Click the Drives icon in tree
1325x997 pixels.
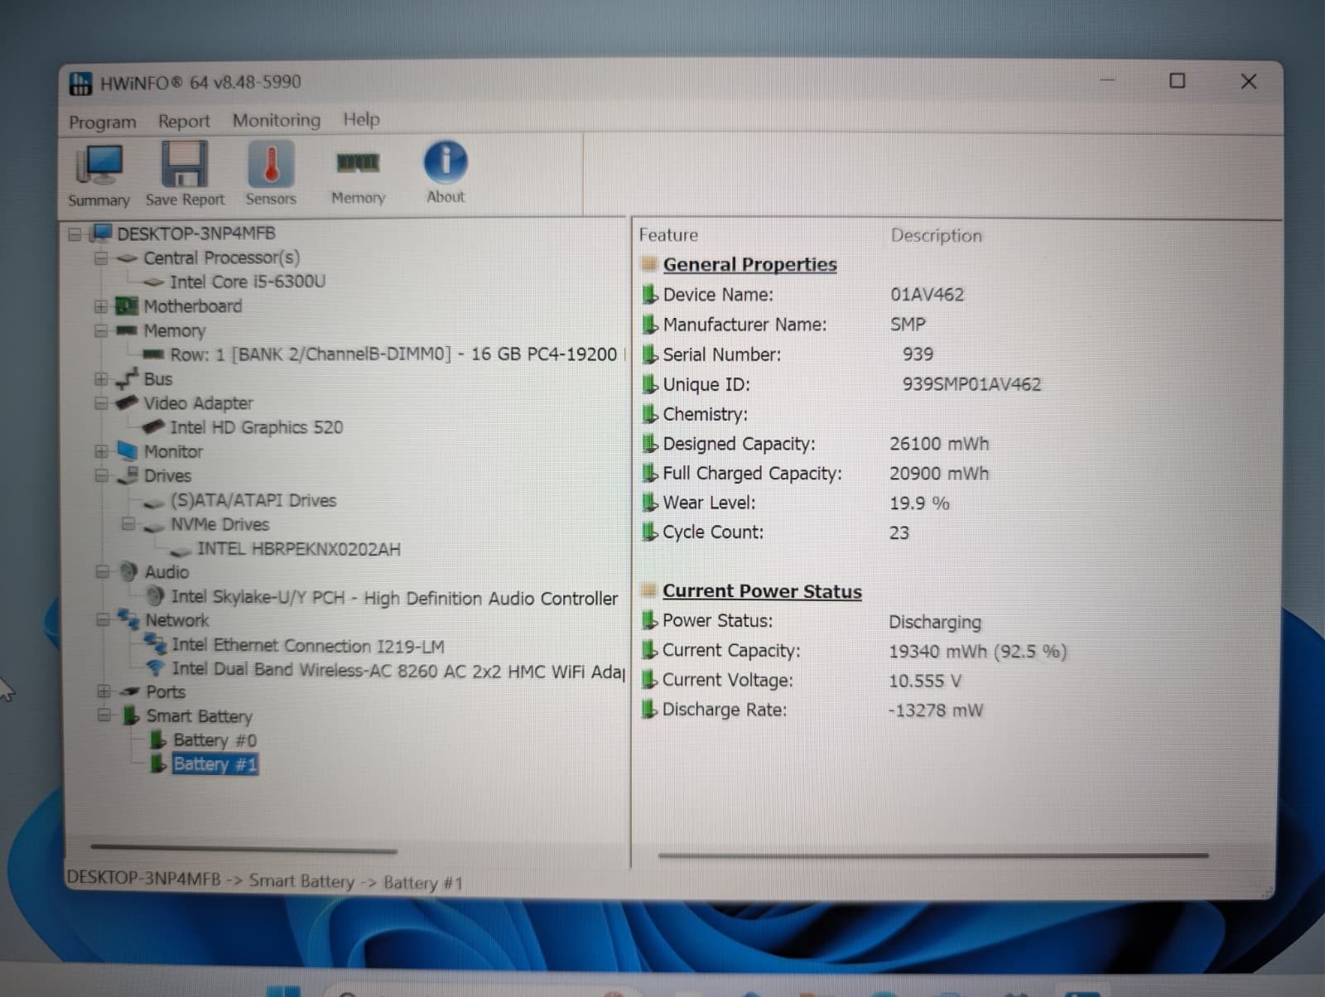(x=128, y=475)
